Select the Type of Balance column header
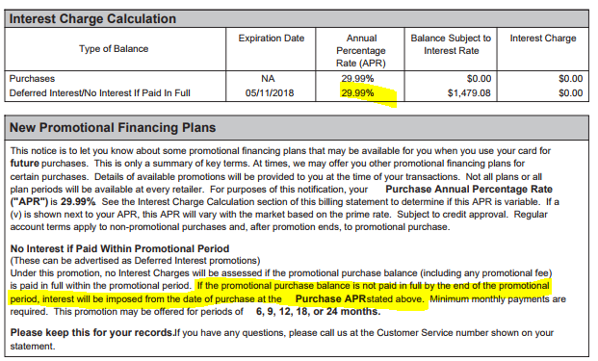598x361 pixels. [x=114, y=49]
